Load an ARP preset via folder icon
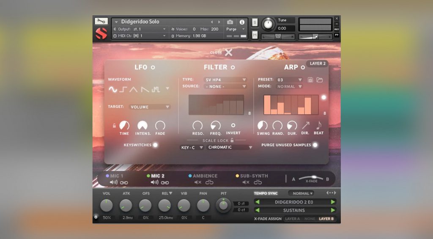Viewport: 433px width, 239px height. [320, 80]
